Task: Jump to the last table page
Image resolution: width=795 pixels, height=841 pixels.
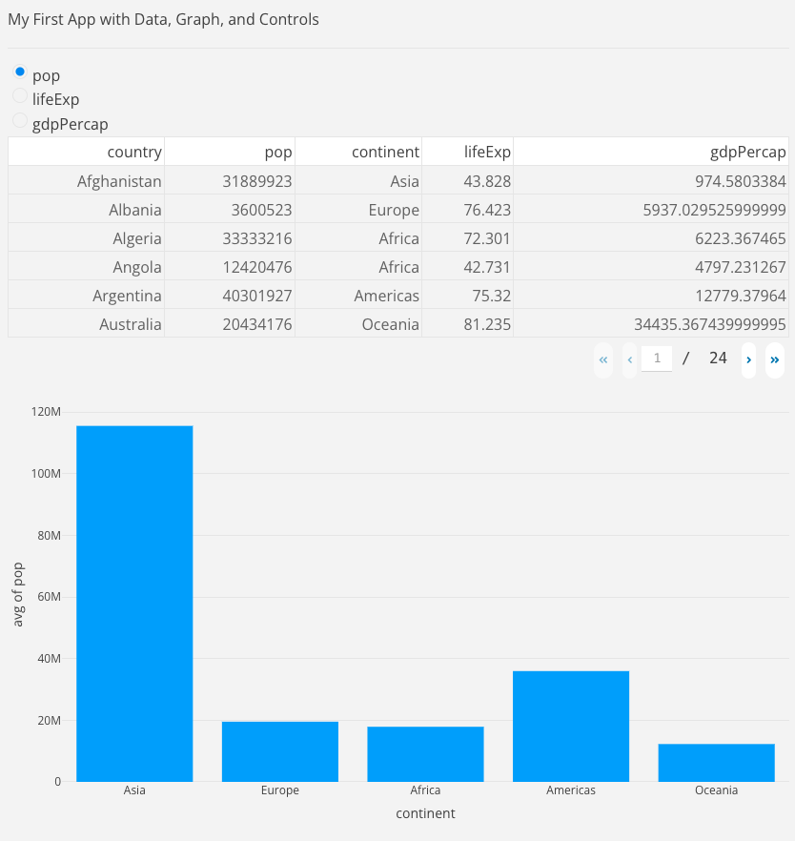Action: 775,359
